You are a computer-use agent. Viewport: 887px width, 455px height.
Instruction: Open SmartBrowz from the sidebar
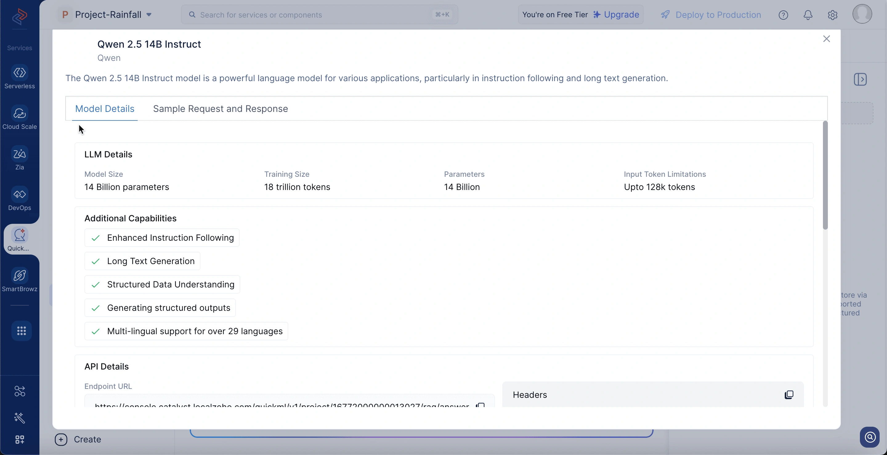point(20,280)
